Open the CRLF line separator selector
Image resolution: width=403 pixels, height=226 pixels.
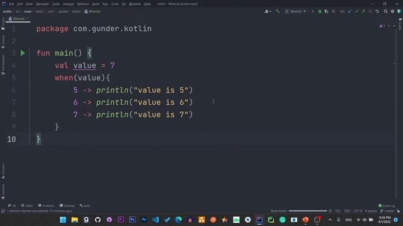347,211
